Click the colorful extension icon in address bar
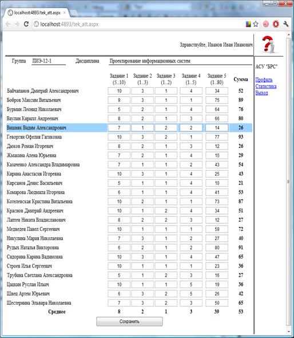 (248, 24)
